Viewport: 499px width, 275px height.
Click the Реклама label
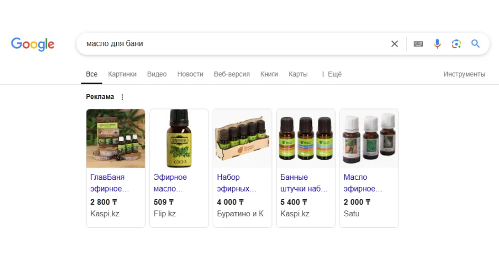pos(100,97)
